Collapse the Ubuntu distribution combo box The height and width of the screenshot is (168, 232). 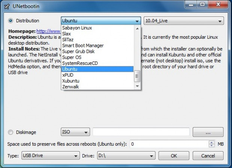101,20
